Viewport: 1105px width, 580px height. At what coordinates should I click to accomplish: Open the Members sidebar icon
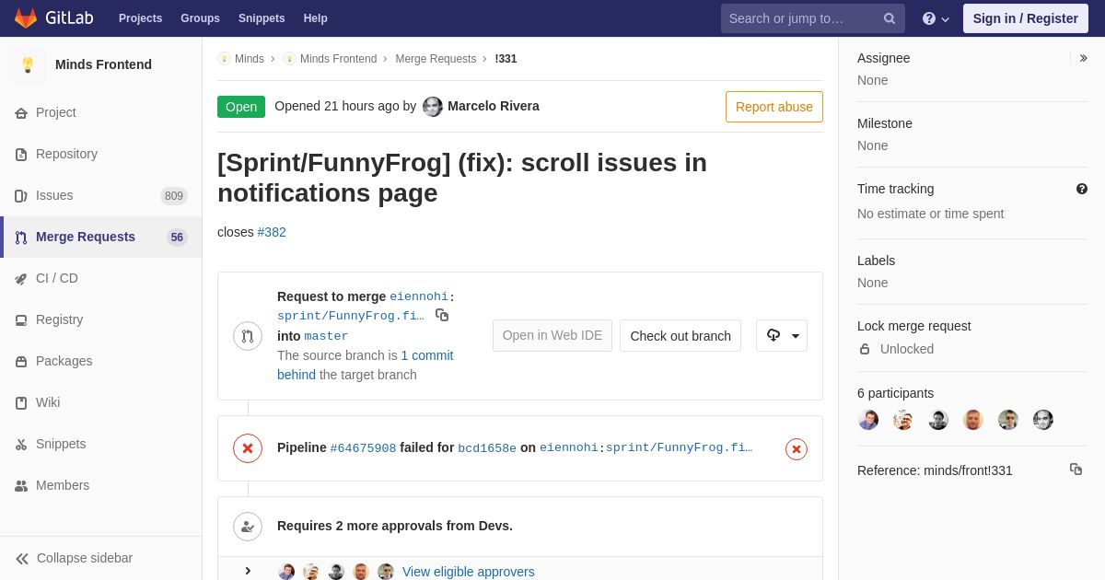point(21,486)
